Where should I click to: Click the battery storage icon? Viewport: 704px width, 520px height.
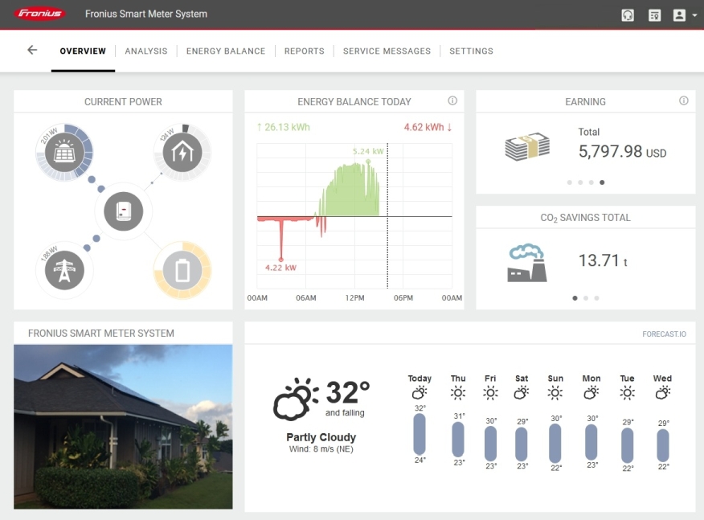click(x=182, y=270)
